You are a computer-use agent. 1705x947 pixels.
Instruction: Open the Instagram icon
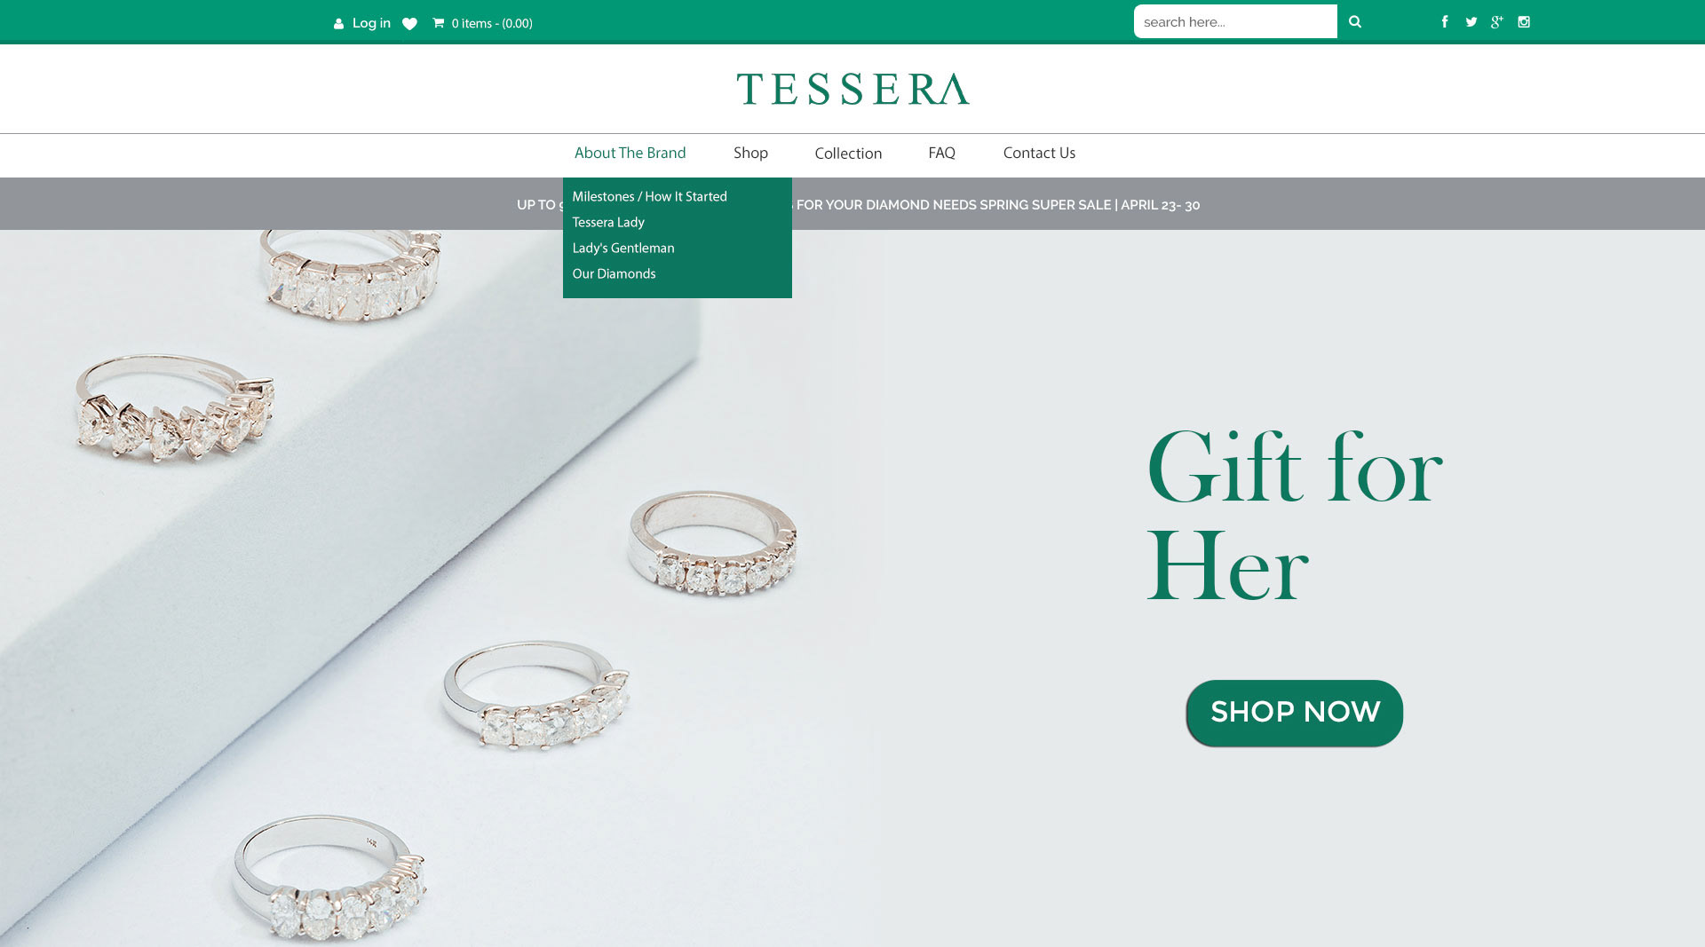[1524, 22]
